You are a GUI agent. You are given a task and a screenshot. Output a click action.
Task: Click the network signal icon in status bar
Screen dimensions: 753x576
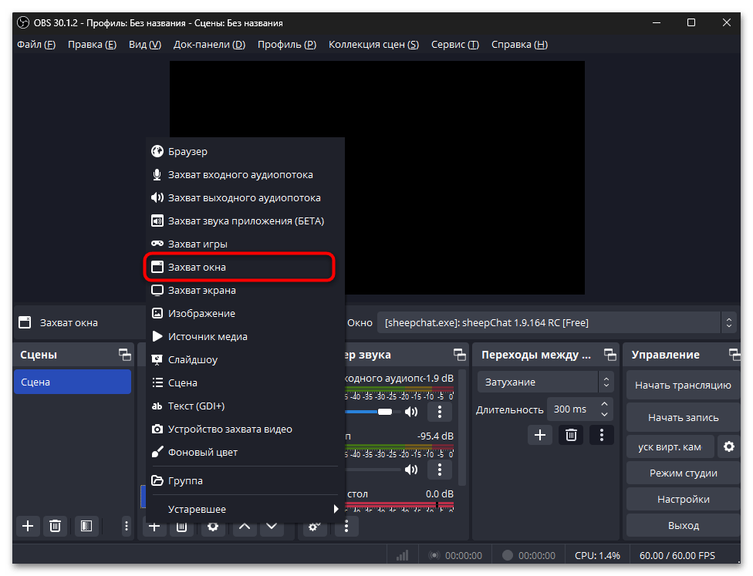pyautogui.click(x=403, y=555)
